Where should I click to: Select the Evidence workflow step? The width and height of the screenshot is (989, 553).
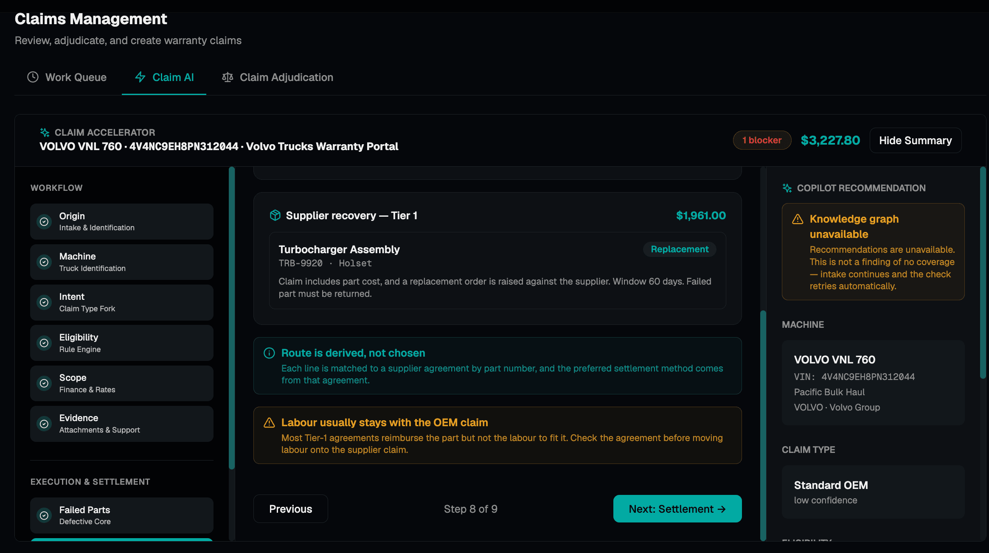tap(121, 424)
